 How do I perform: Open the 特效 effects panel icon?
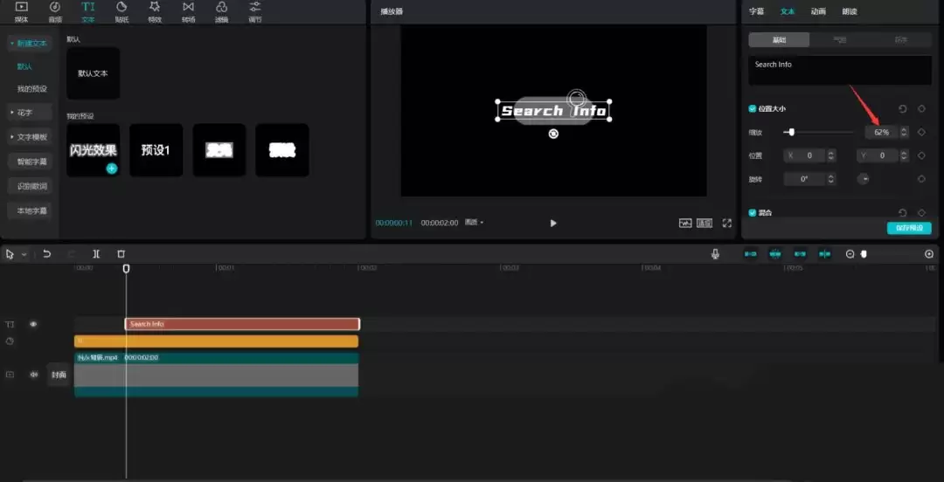[x=155, y=10]
